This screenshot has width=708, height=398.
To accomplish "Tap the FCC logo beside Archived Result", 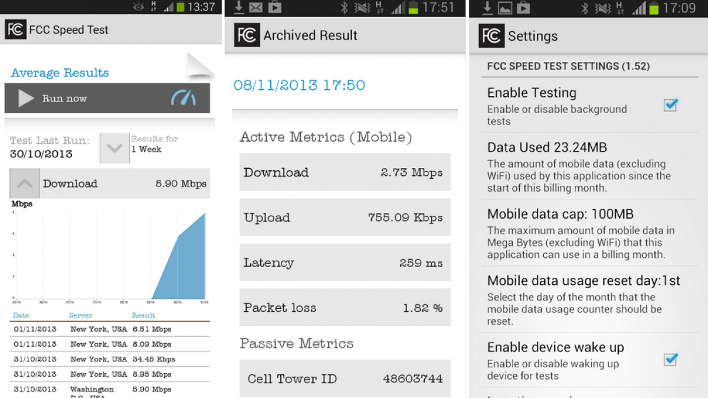I will click(246, 35).
